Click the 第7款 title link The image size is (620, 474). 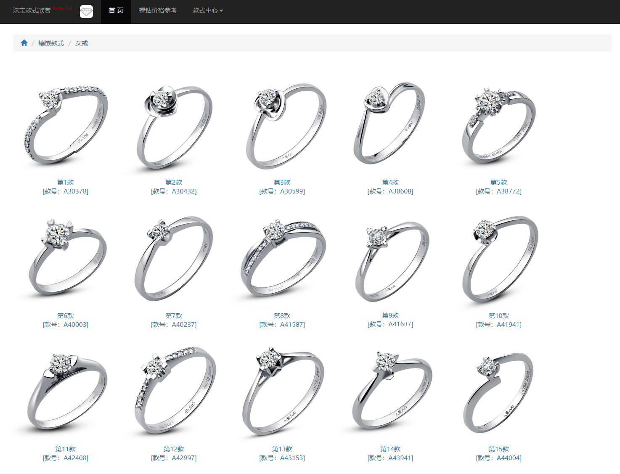(174, 315)
